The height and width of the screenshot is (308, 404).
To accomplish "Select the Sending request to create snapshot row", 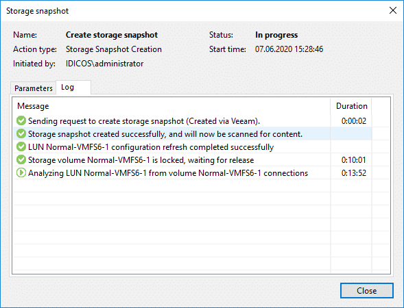I will pyautogui.click(x=192, y=121).
